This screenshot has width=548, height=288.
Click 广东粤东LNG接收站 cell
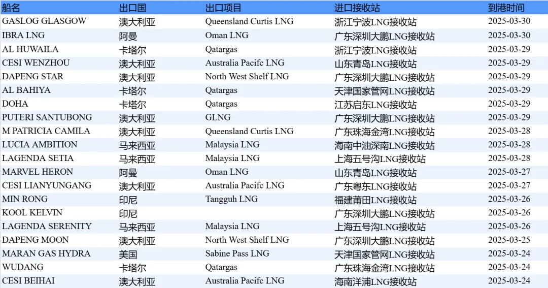click(x=375, y=186)
